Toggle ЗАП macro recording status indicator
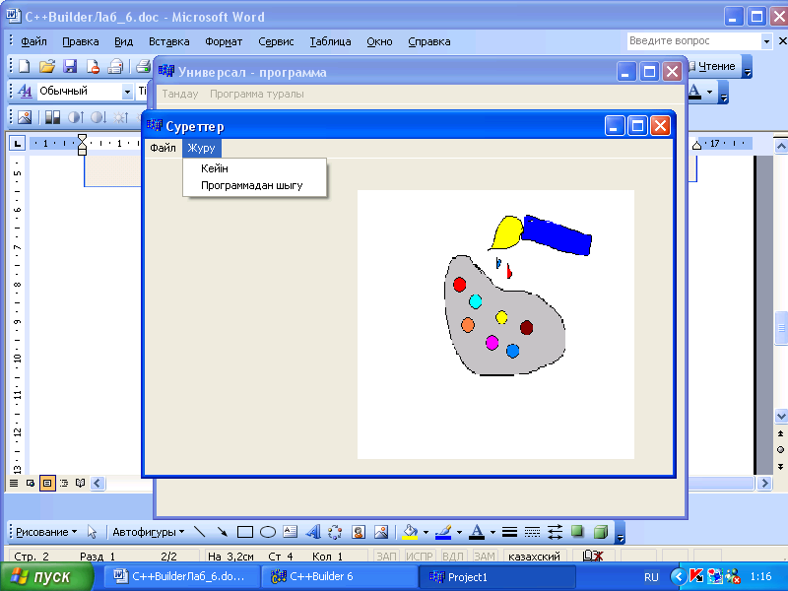 tap(386, 556)
